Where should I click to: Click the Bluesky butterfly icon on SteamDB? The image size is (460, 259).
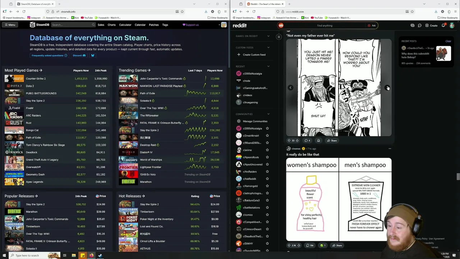(93, 55)
